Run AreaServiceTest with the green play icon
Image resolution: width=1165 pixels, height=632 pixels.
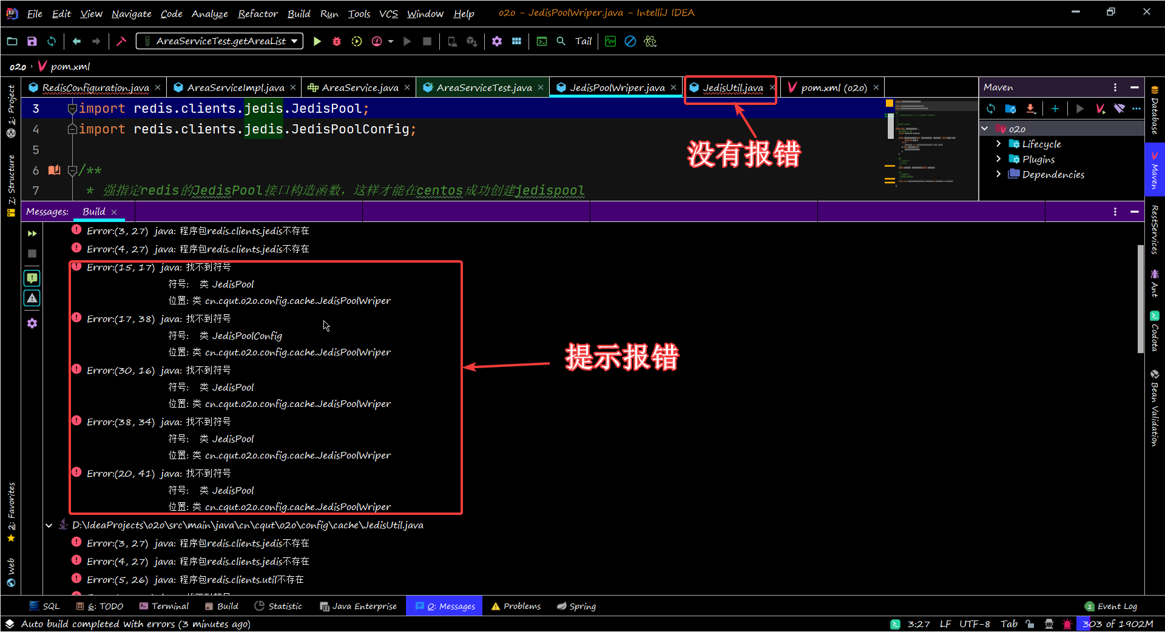click(x=317, y=41)
